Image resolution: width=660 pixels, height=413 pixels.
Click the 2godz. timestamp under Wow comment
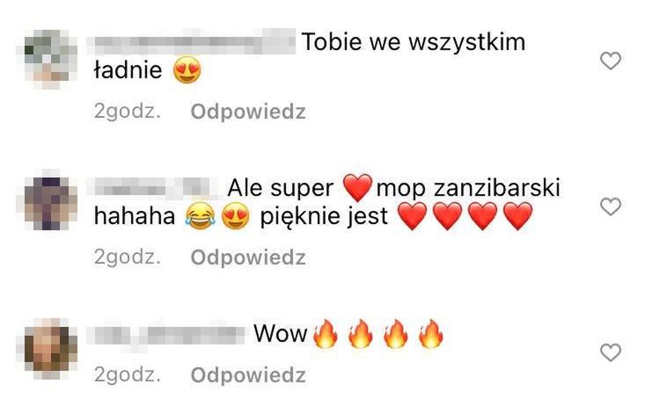[x=128, y=375]
